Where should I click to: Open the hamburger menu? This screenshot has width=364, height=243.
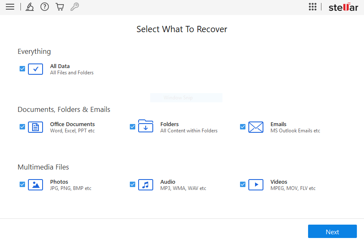(x=10, y=7)
